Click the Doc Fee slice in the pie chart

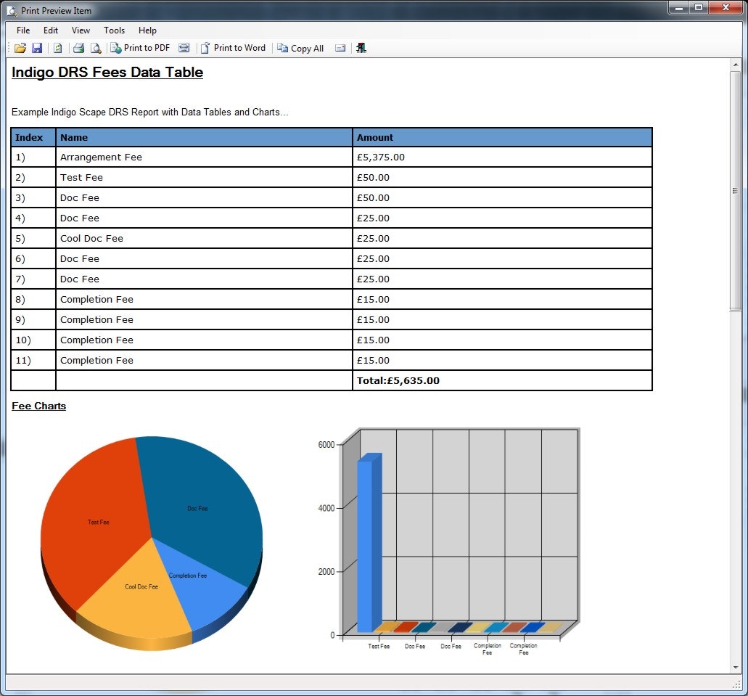pyautogui.click(x=196, y=508)
